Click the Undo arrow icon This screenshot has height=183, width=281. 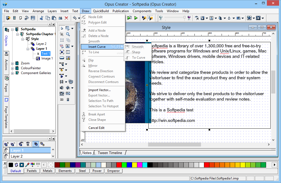[75, 18]
